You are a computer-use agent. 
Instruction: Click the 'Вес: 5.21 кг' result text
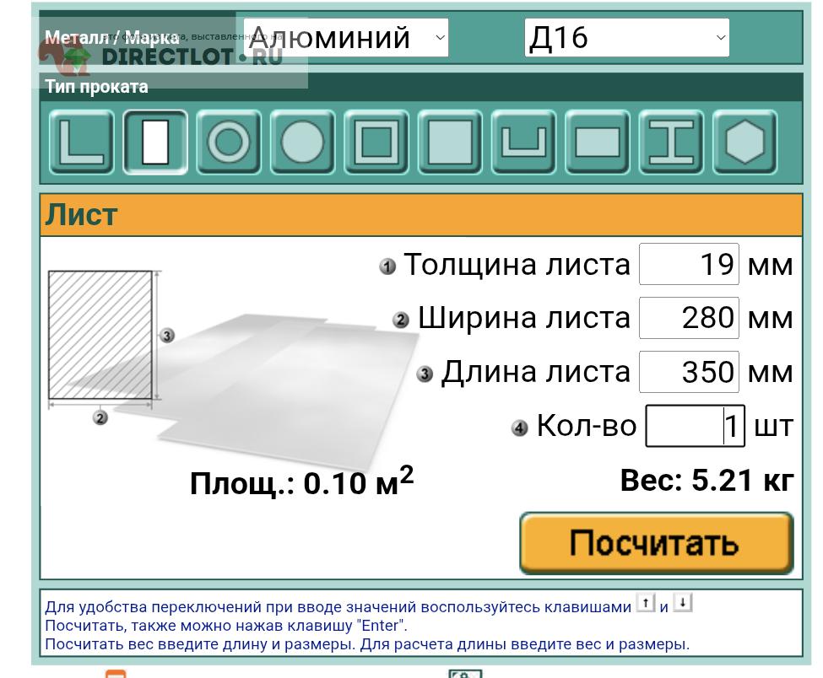pyautogui.click(x=707, y=480)
